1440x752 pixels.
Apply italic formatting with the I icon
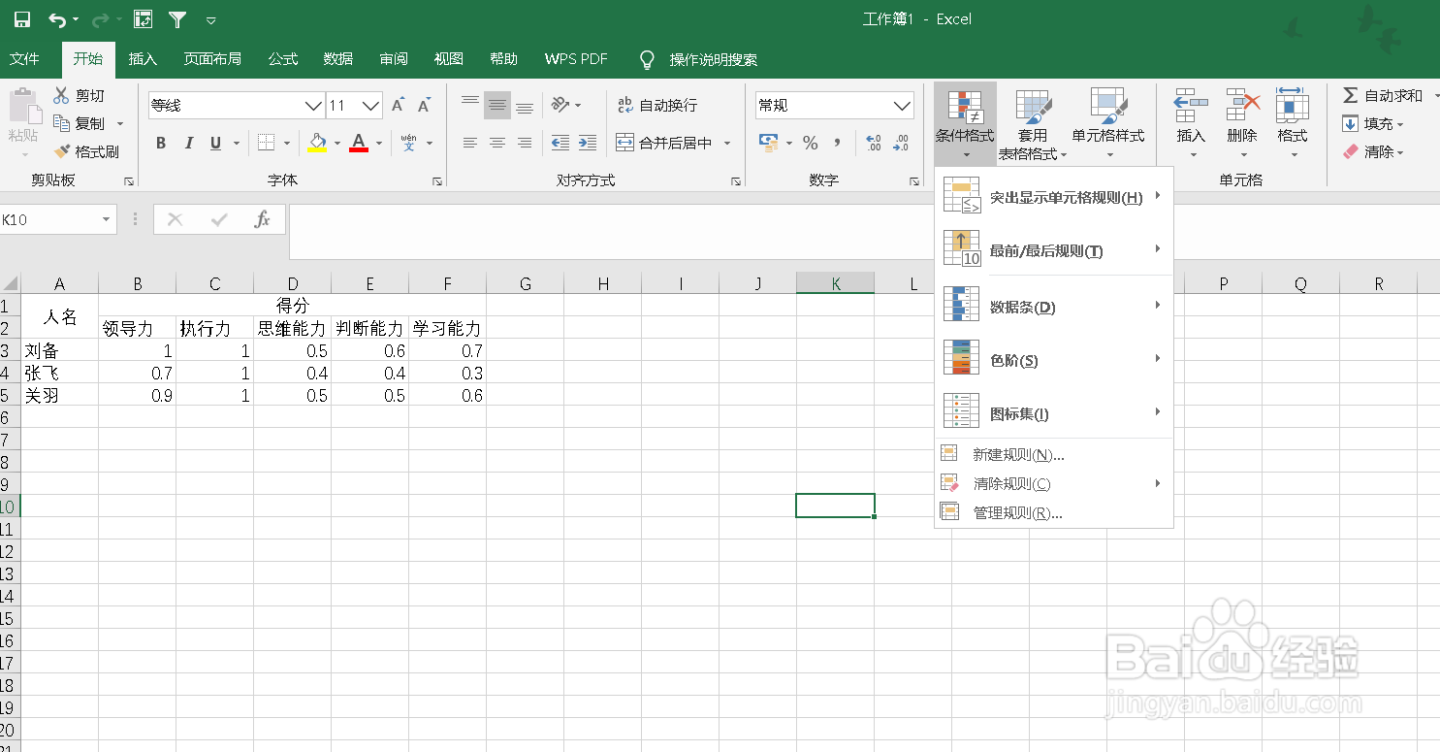coord(188,142)
